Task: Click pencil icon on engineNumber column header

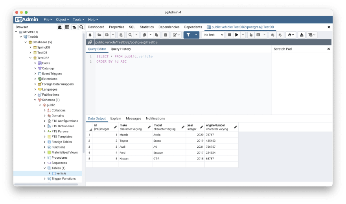Action: point(236,127)
